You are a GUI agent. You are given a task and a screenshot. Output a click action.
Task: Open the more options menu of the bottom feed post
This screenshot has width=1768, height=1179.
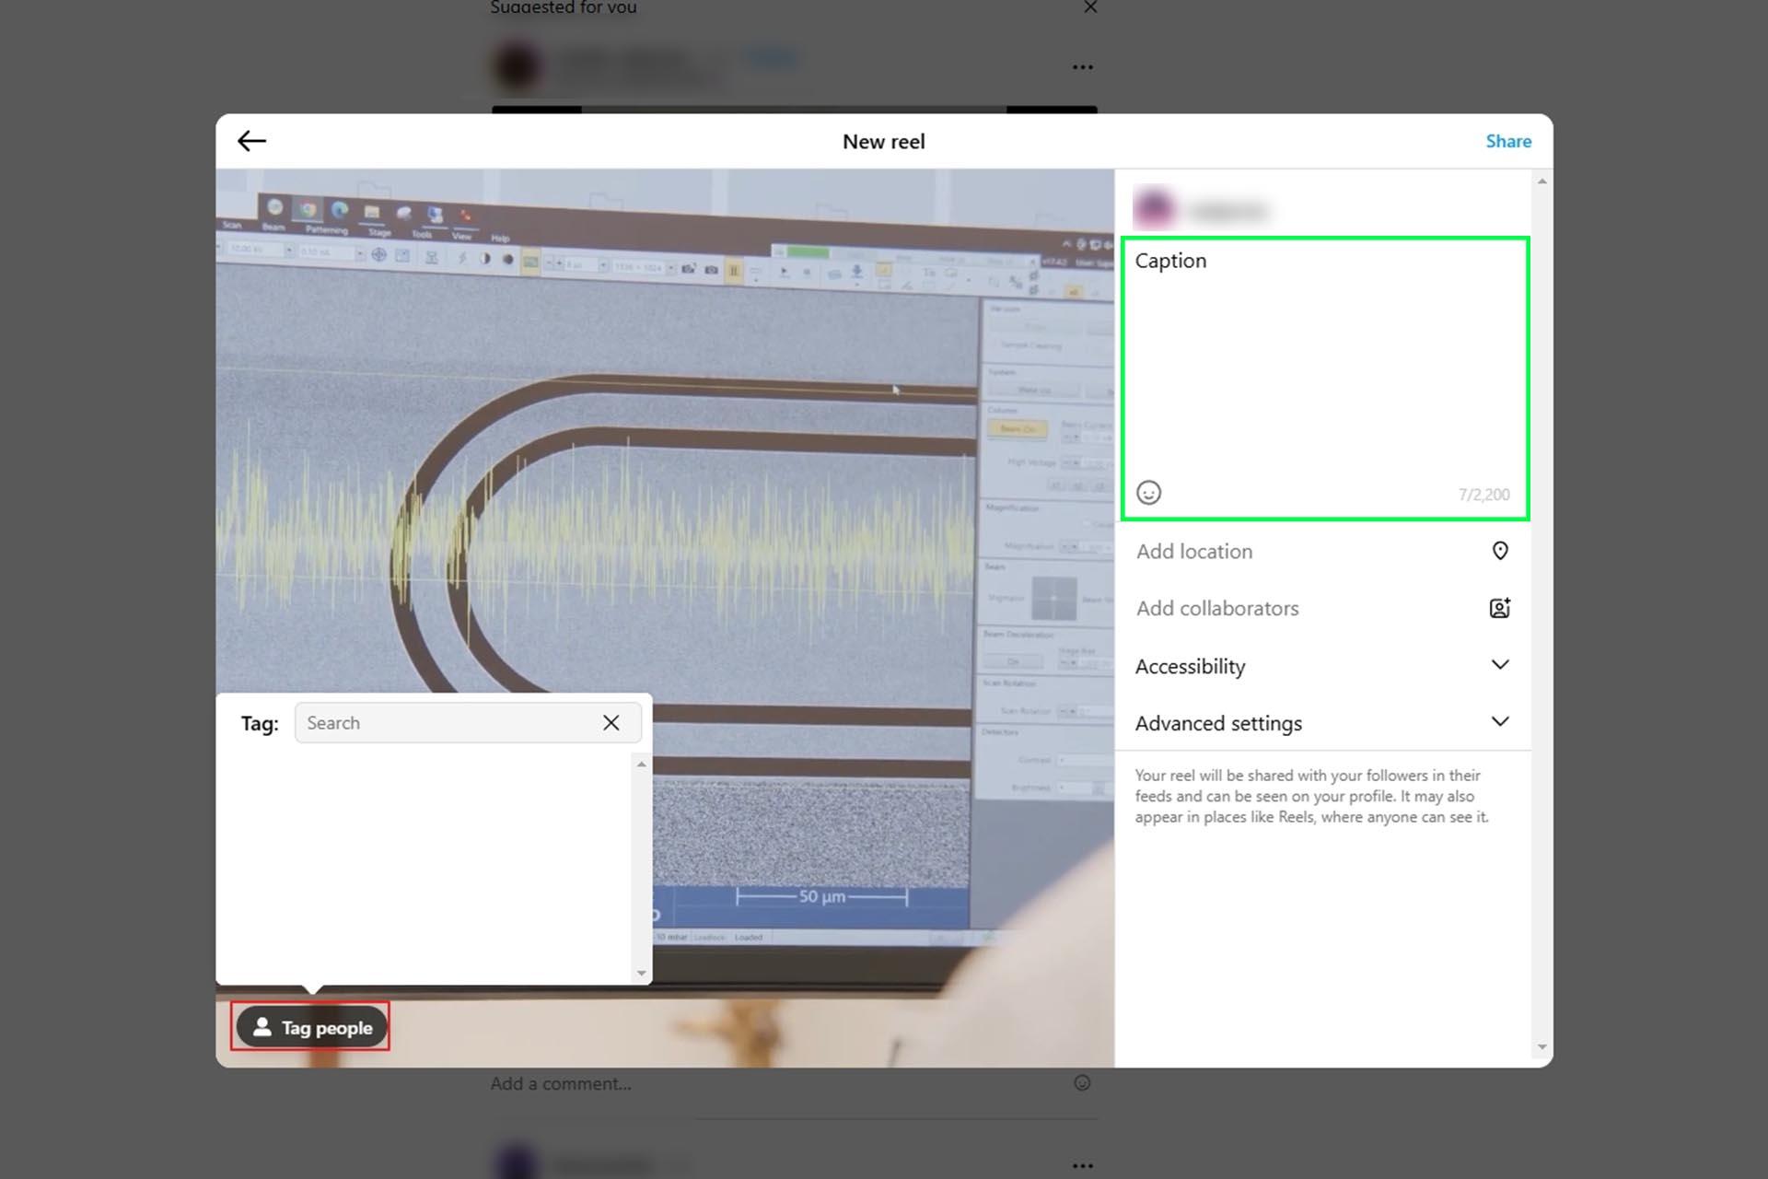tap(1083, 1166)
